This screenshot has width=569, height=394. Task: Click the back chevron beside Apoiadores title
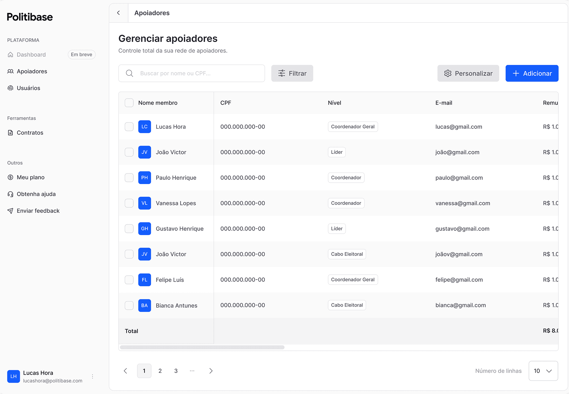pyautogui.click(x=118, y=13)
